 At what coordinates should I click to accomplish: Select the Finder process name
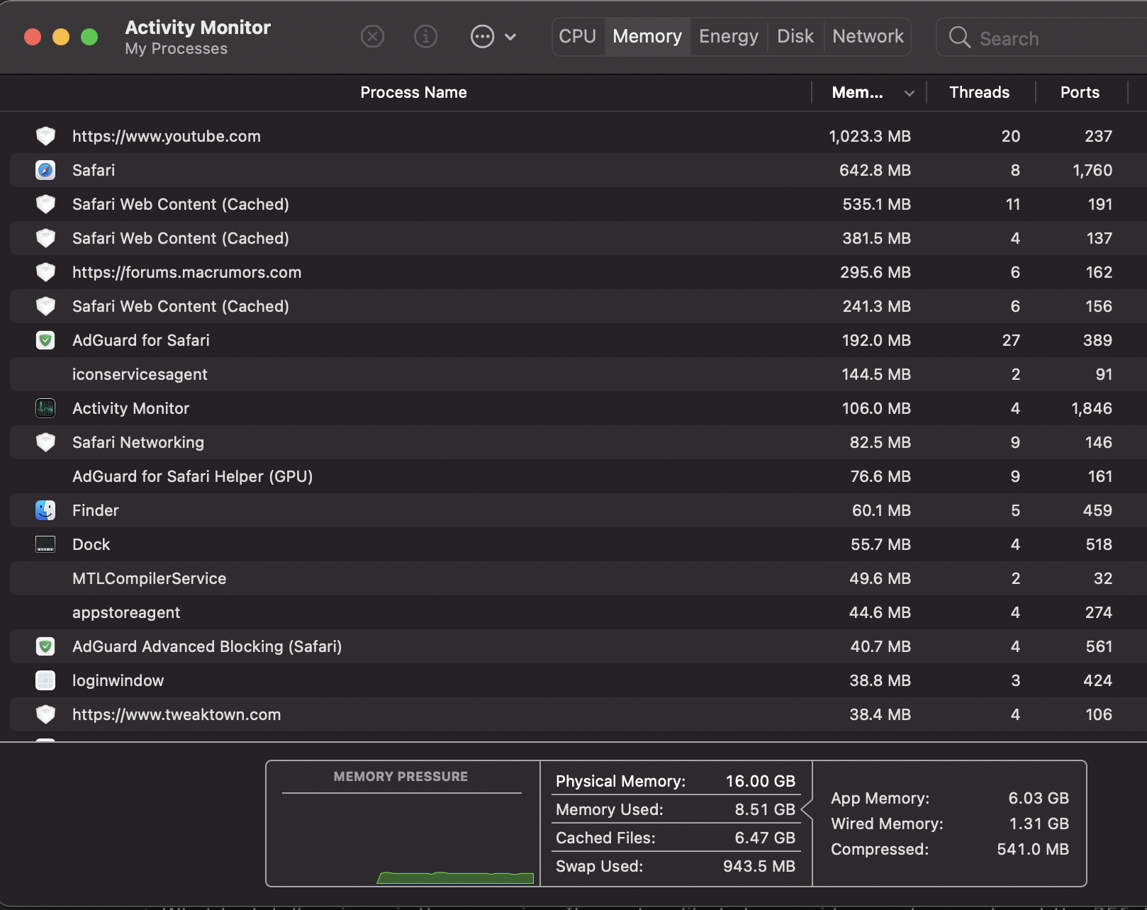click(96, 510)
